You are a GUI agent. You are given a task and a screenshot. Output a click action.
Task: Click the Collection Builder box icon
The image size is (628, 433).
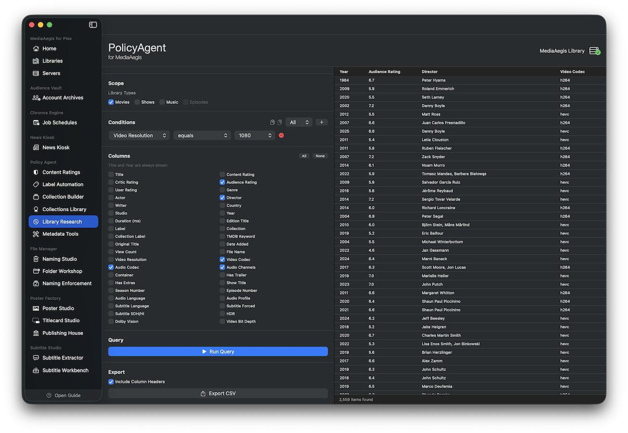(36, 197)
